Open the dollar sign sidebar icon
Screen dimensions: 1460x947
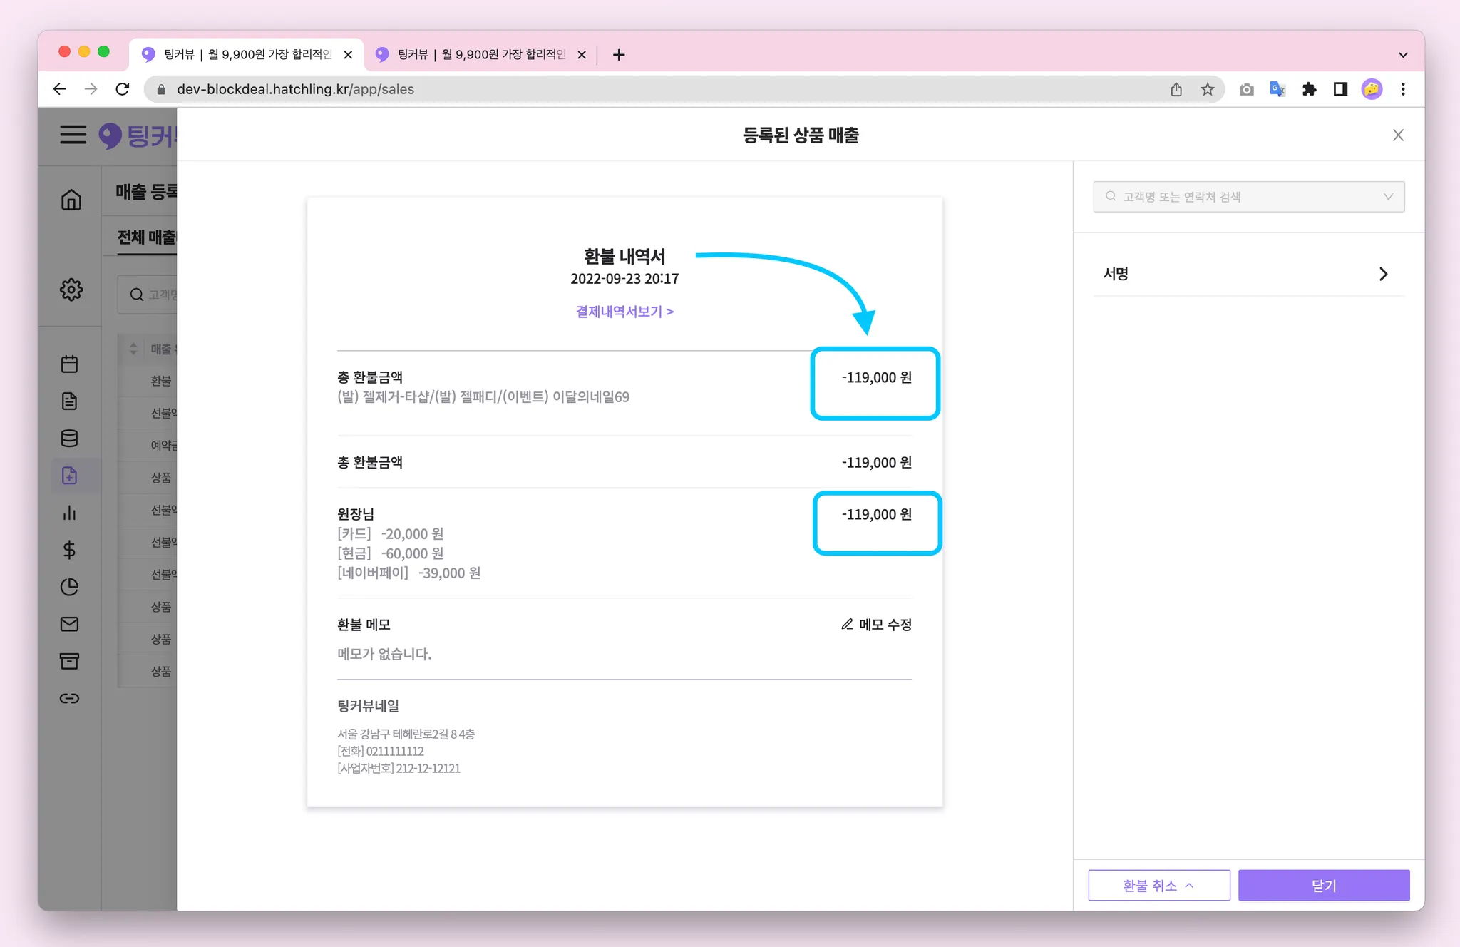pos(70,550)
